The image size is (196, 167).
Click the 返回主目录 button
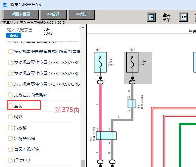coord(21,14)
